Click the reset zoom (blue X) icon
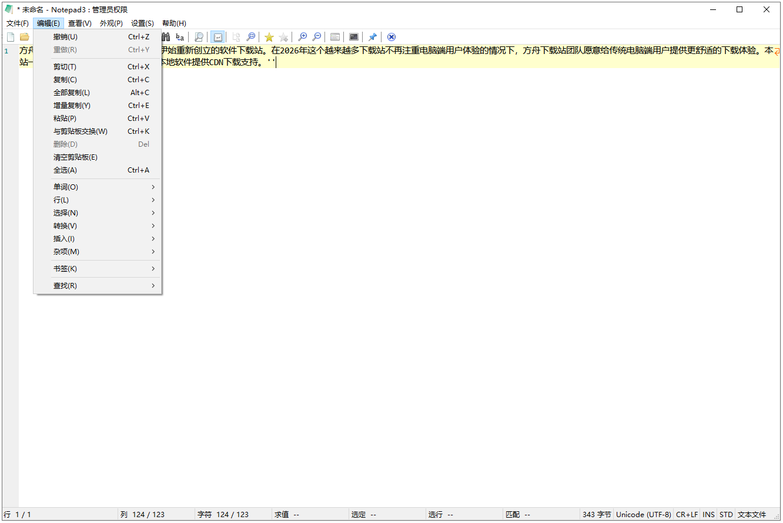Screen dimensions: 783x523 (391, 36)
